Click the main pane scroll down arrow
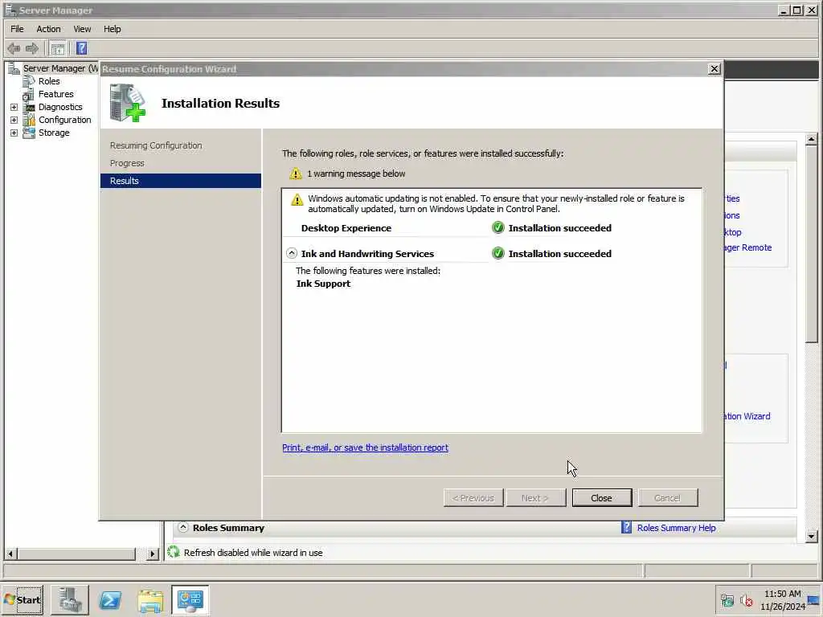Screen dimensions: 823x617 [811, 536]
